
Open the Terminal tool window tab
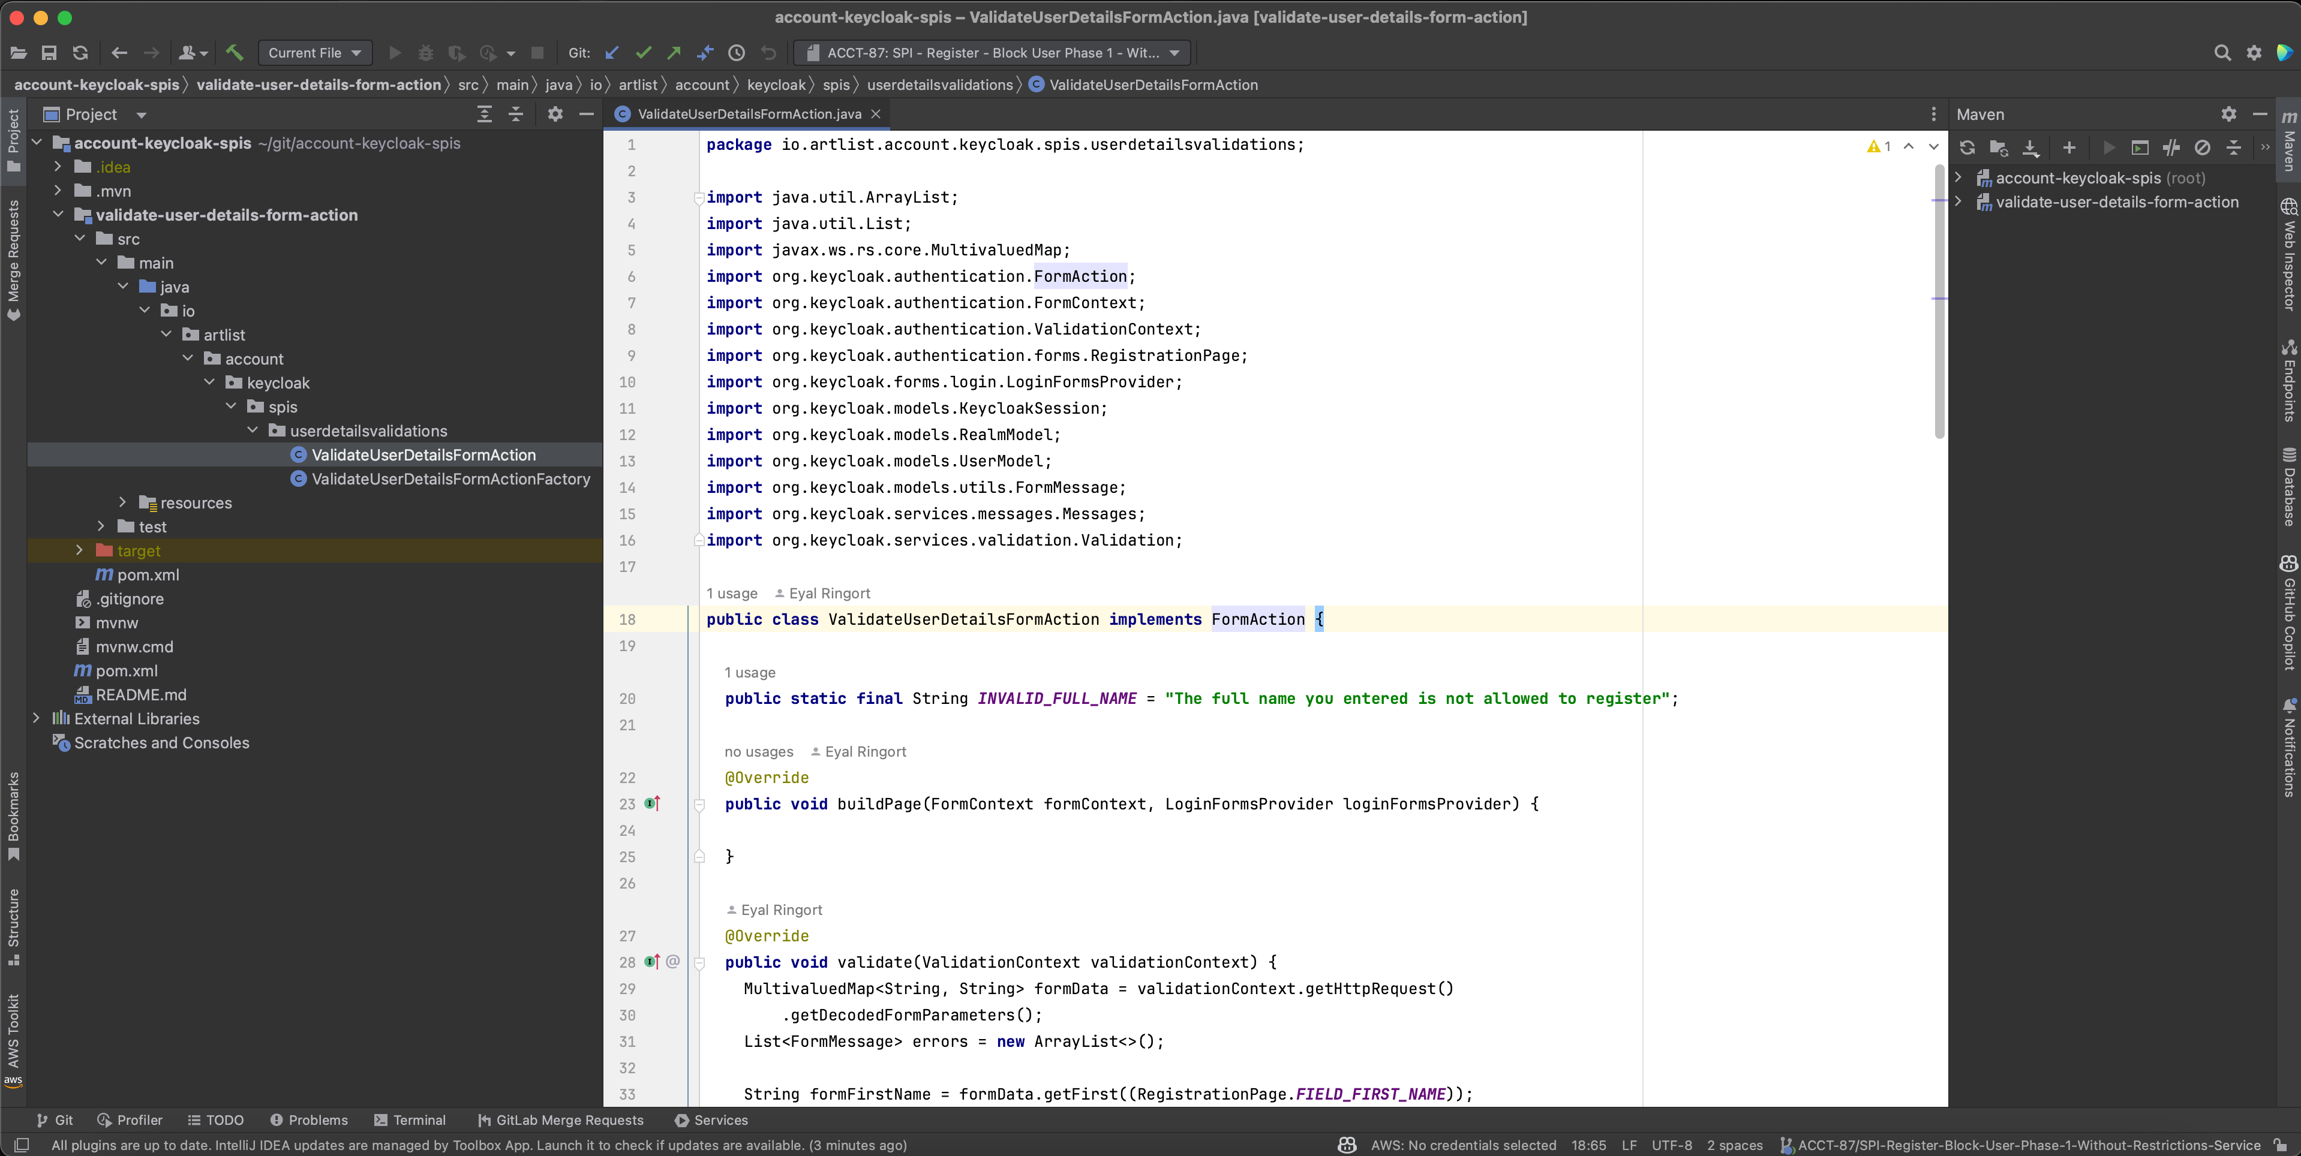coord(410,1119)
